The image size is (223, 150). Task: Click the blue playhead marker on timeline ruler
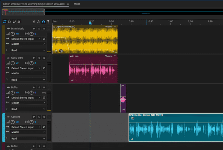click(x=90, y=23)
